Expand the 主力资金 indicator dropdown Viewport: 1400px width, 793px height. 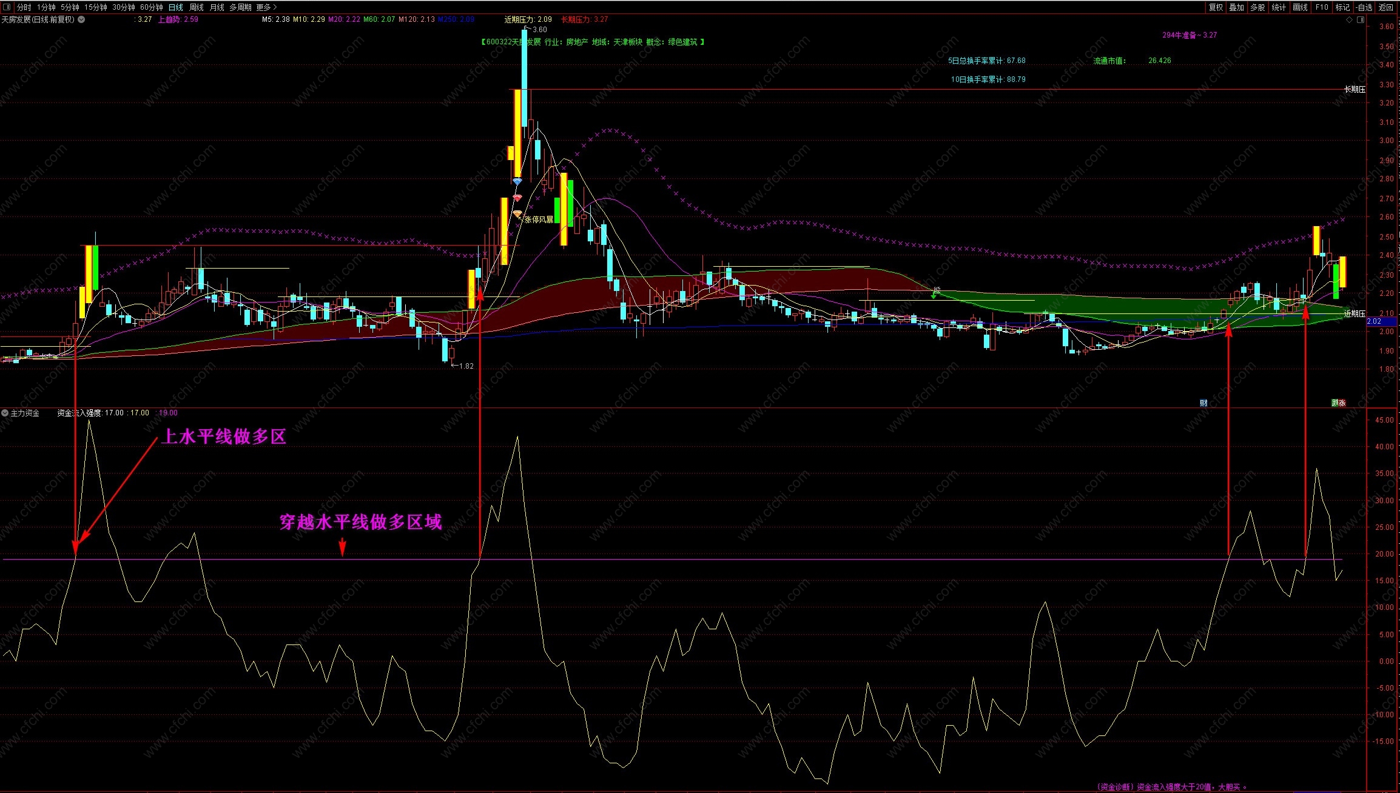pyautogui.click(x=5, y=413)
